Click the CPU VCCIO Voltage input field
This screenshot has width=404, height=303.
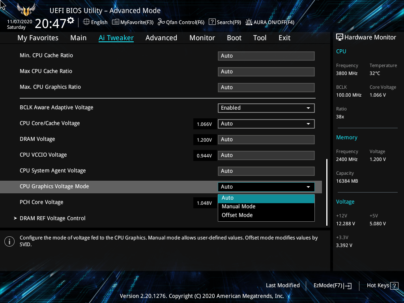tap(266, 155)
